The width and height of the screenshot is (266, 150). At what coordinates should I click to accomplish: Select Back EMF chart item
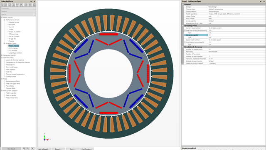(12, 25)
